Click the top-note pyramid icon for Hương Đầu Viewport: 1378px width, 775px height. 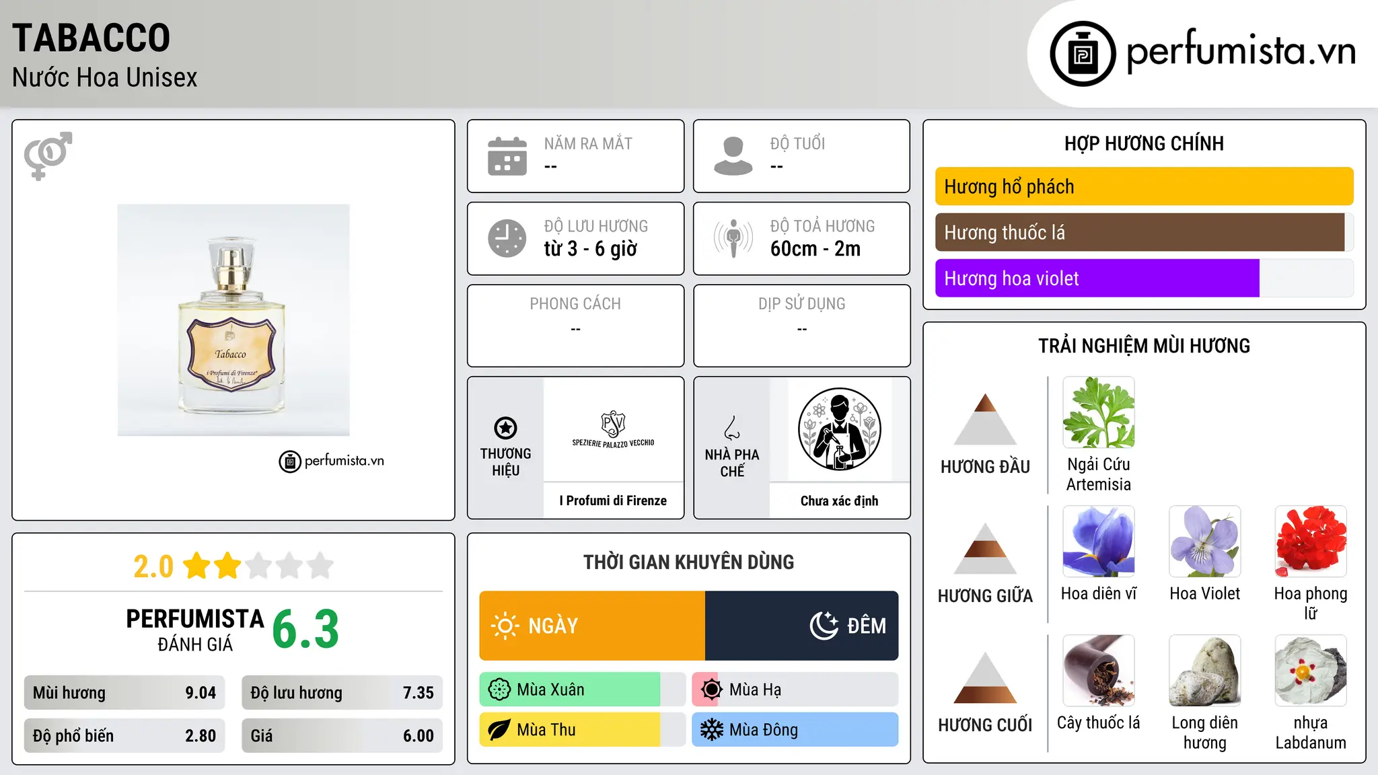(985, 419)
